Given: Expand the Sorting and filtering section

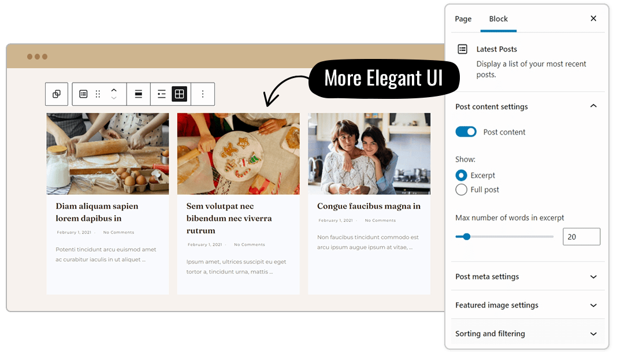Looking at the screenshot, I should (x=593, y=334).
